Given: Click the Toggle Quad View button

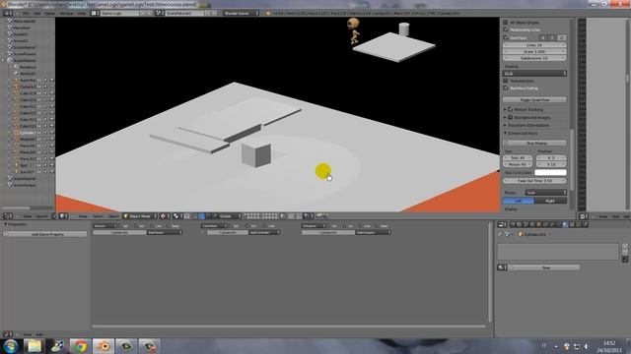Looking at the screenshot, I should (534, 100).
